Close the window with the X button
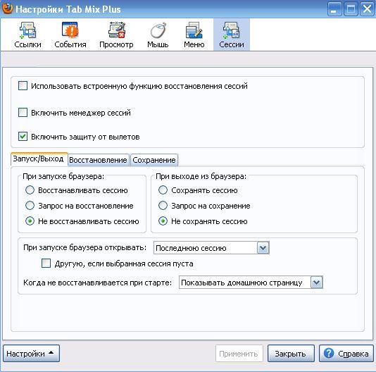The image size is (376, 372). point(367,9)
